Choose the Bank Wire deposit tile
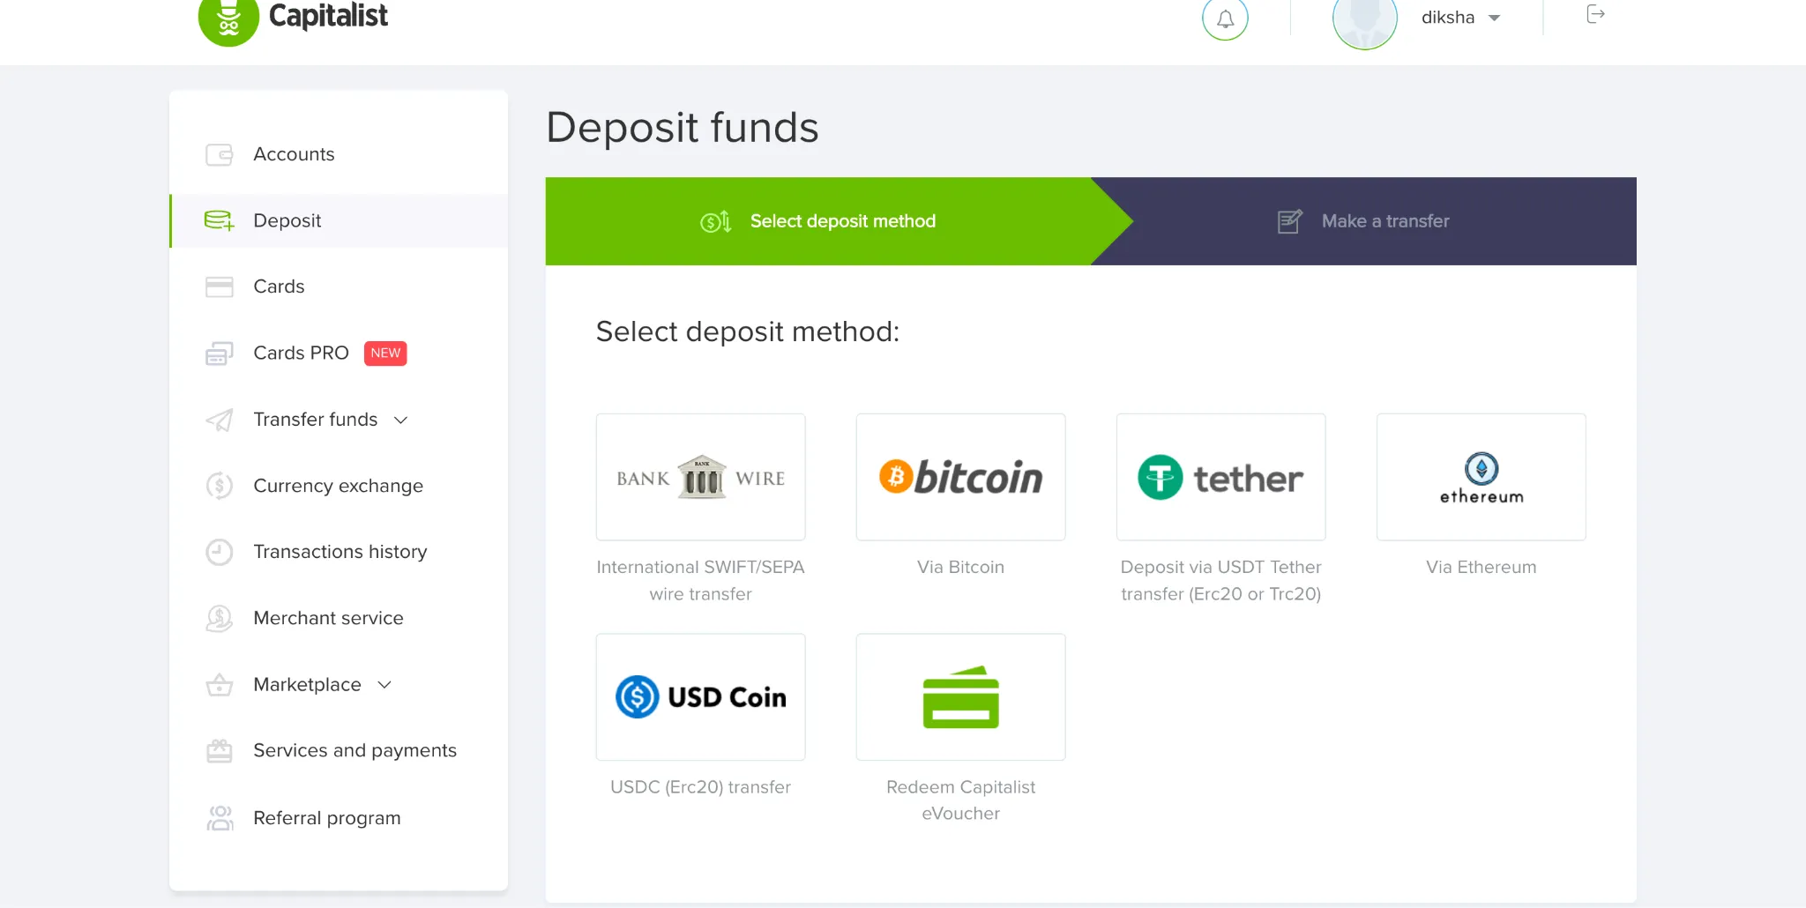This screenshot has height=908, width=1806. coord(700,477)
